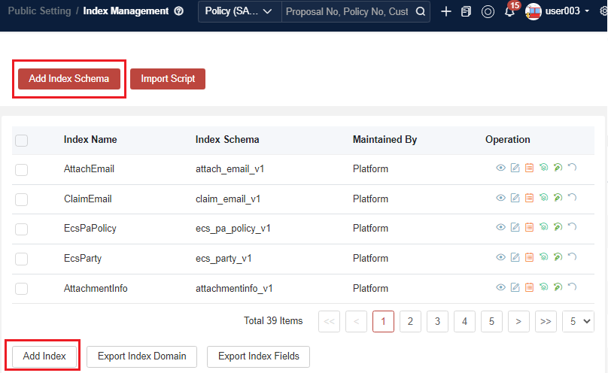Image resolution: width=608 pixels, height=373 pixels.
Task: Go to page 3 of the index list
Action: click(437, 321)
